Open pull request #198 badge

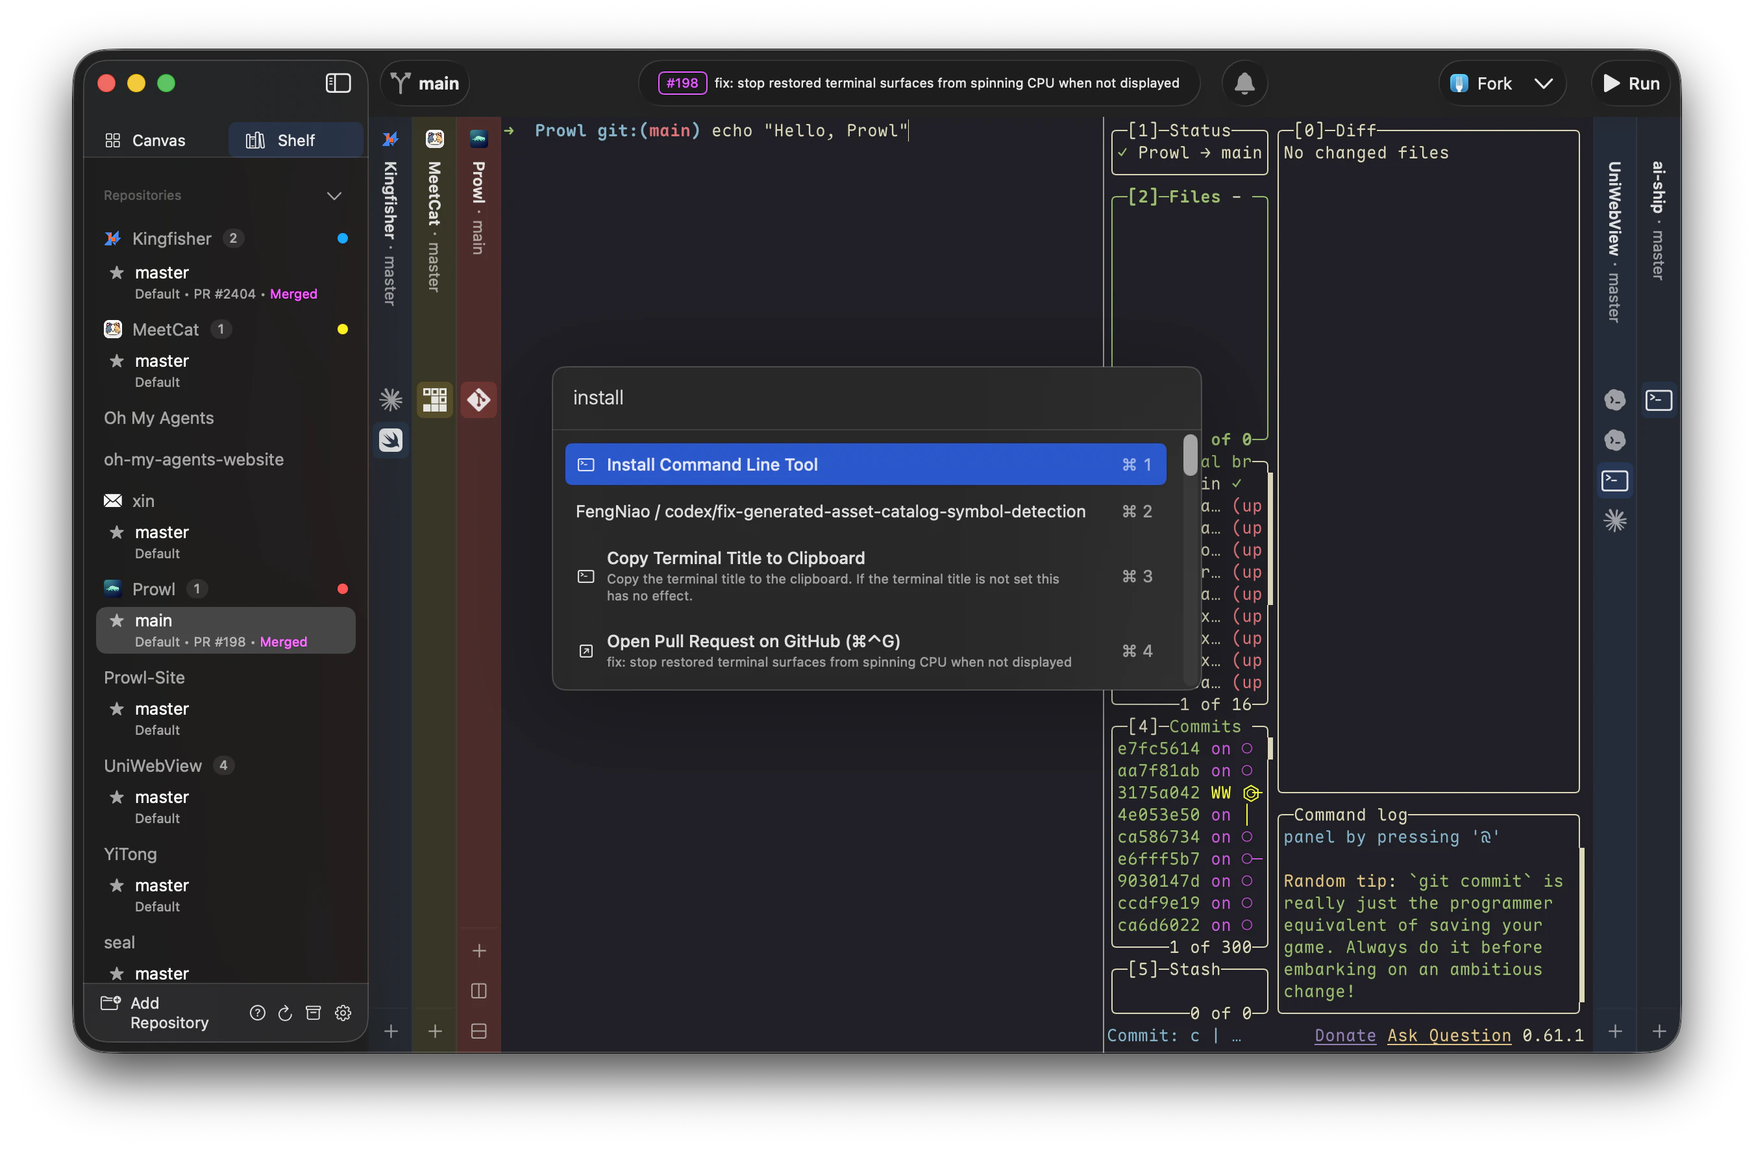pyautogui.click(x=682, y=83)
